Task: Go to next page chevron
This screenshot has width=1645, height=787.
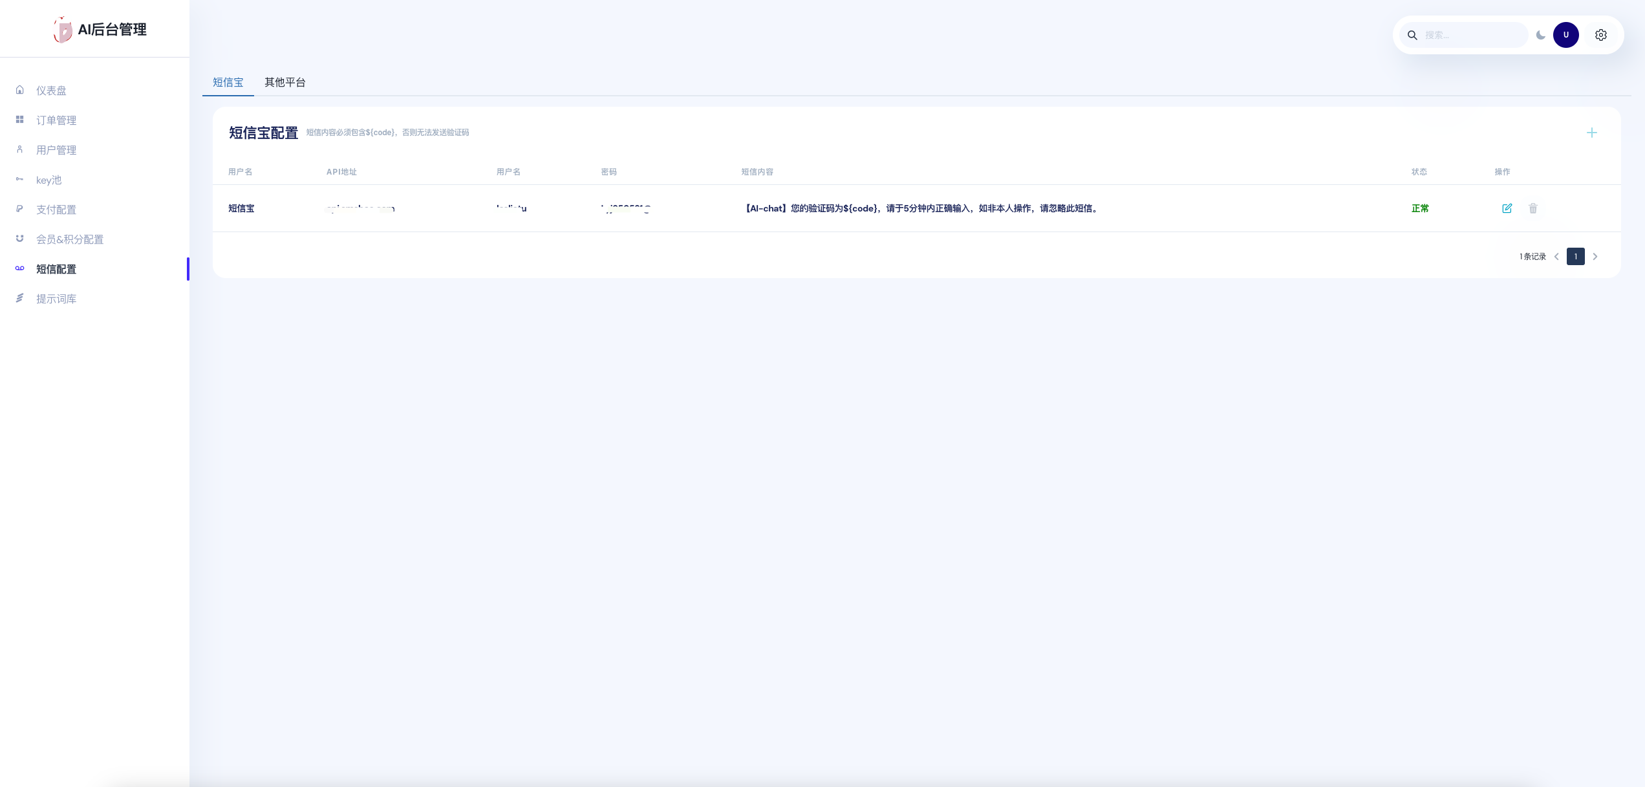Action: [1595, 257]
